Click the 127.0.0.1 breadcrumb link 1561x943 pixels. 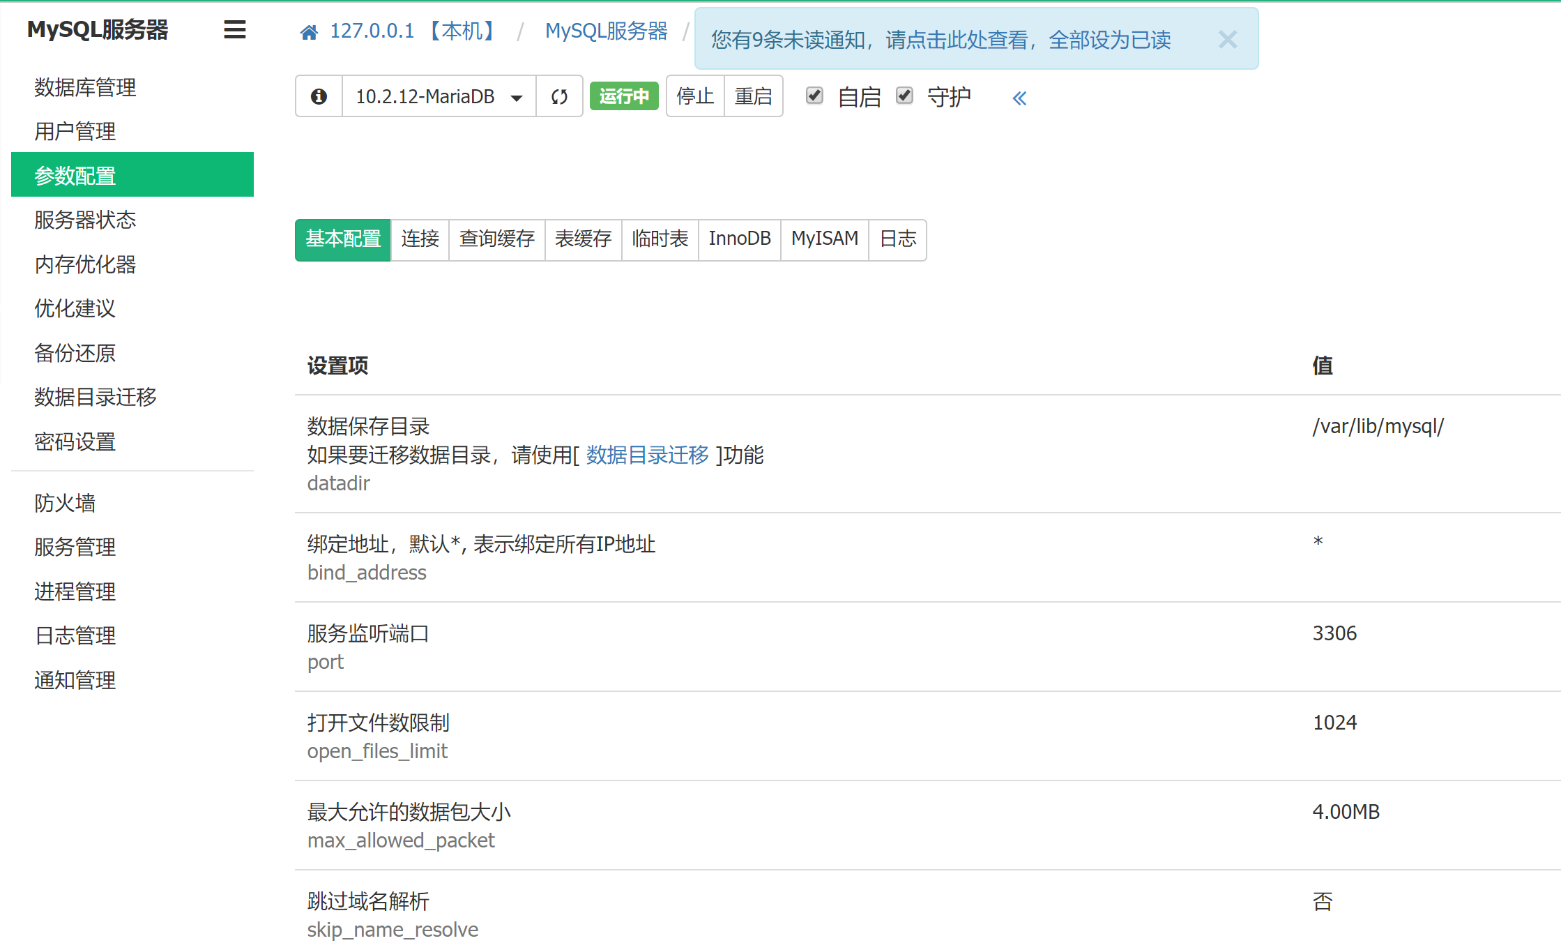[x=372, y=31]
